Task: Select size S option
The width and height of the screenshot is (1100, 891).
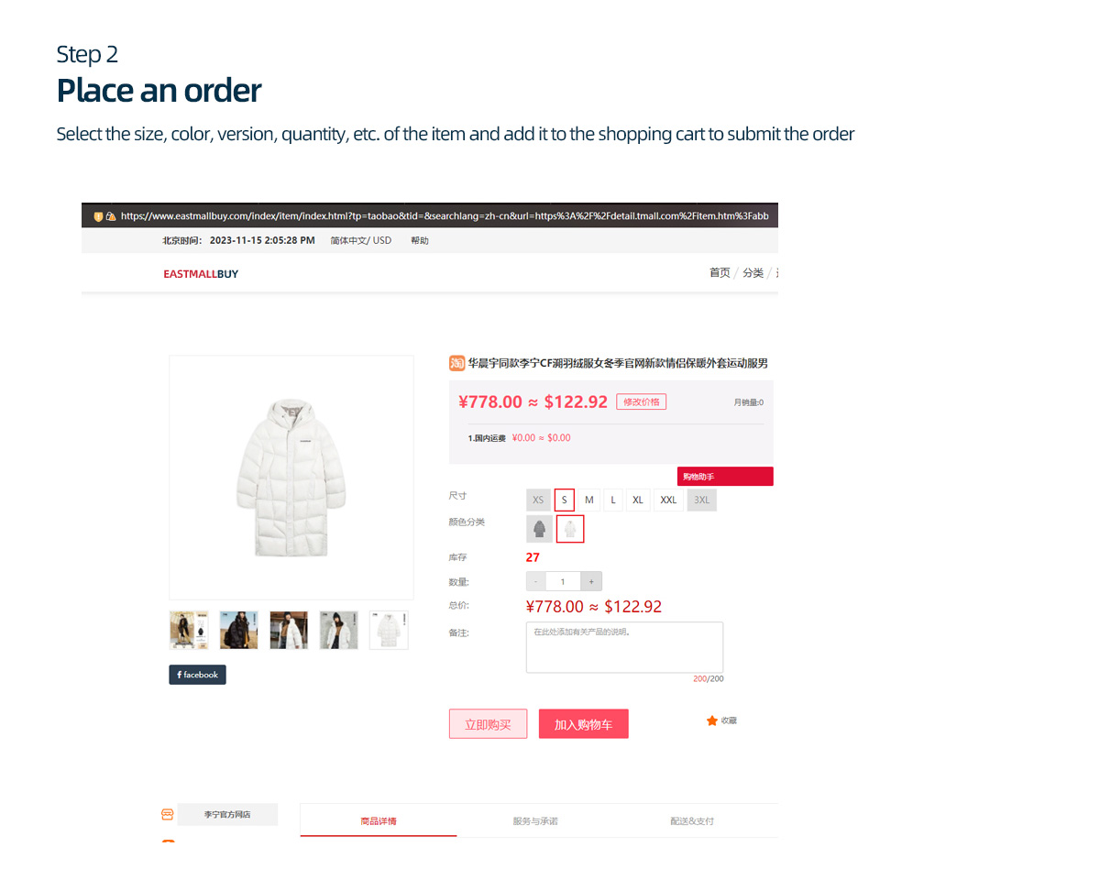Action: click(565, 500)
